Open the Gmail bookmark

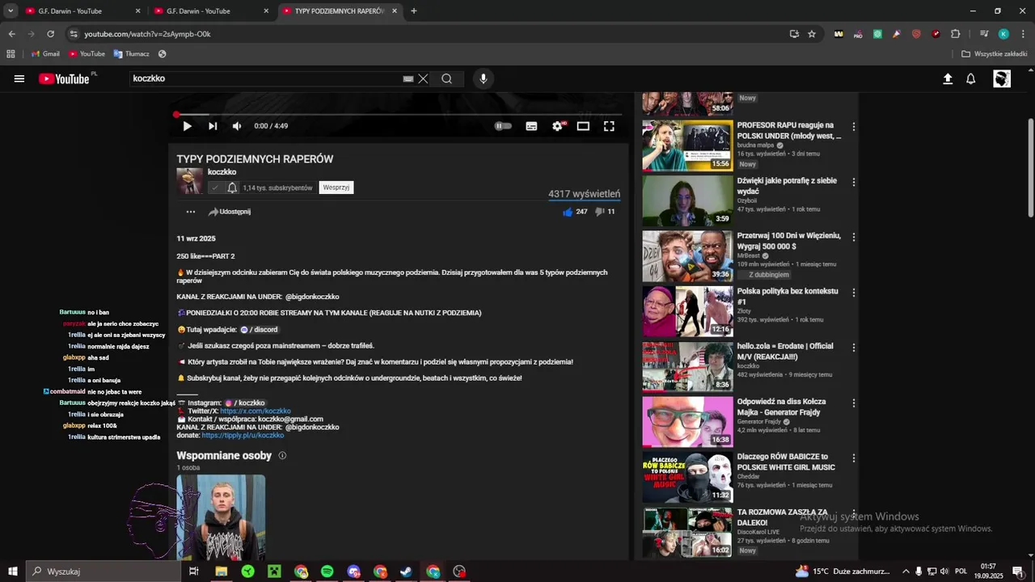[45, 54]
